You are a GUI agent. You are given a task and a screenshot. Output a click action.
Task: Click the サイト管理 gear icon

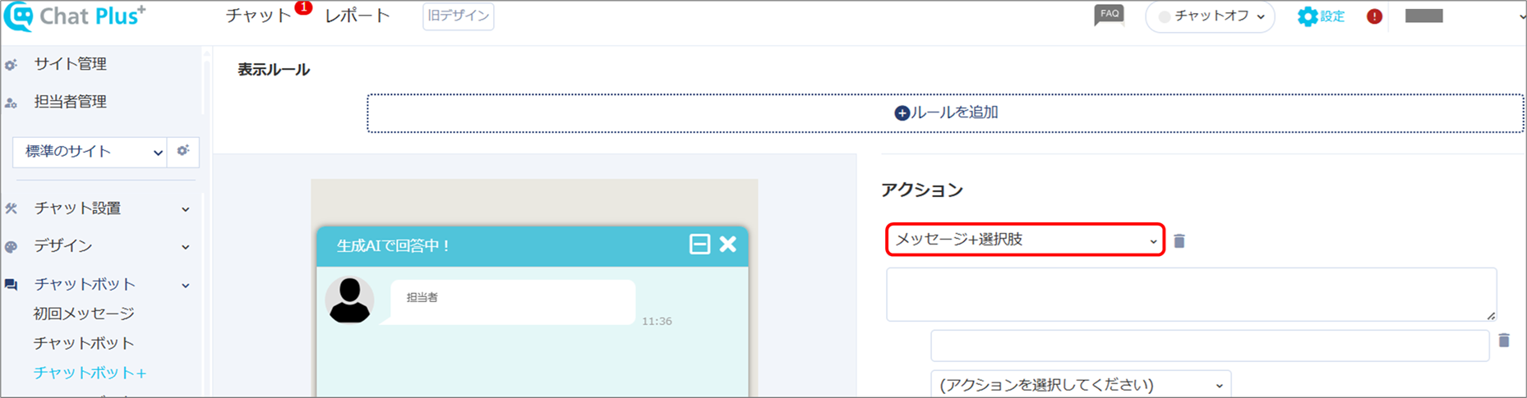(11, 64)
